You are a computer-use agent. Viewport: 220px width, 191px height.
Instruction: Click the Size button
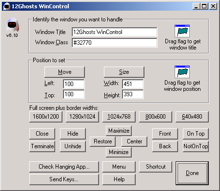(x=124, y=72)
